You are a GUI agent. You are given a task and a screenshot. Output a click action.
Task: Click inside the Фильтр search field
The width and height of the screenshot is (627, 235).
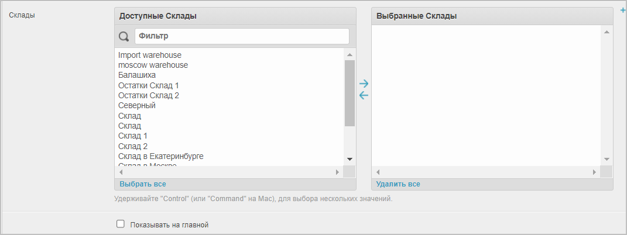coord(242,36)
